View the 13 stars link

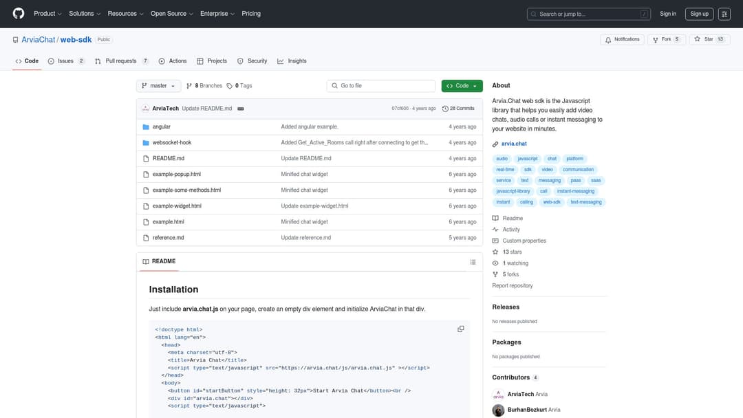(x=507, y=252)
